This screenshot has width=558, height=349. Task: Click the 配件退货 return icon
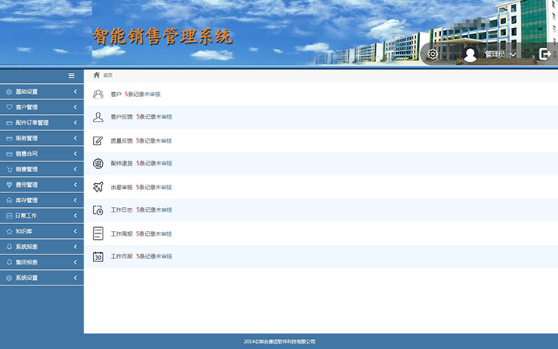click(x=98, y=164)
